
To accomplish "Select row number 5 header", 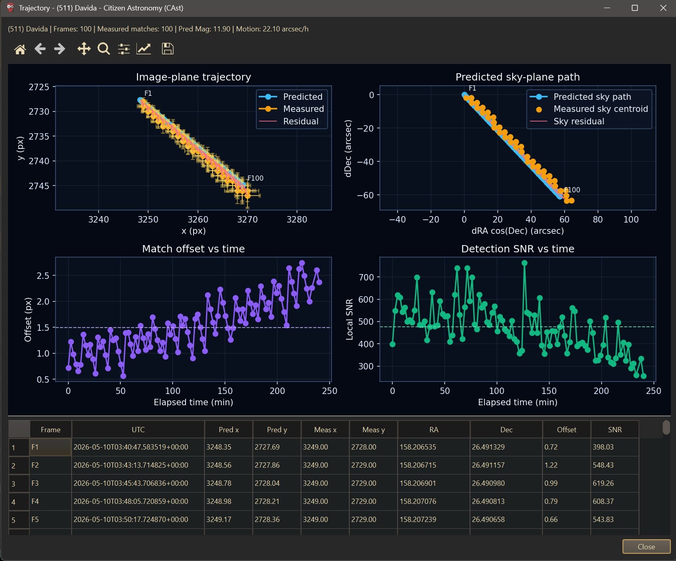I will point(19,520).
